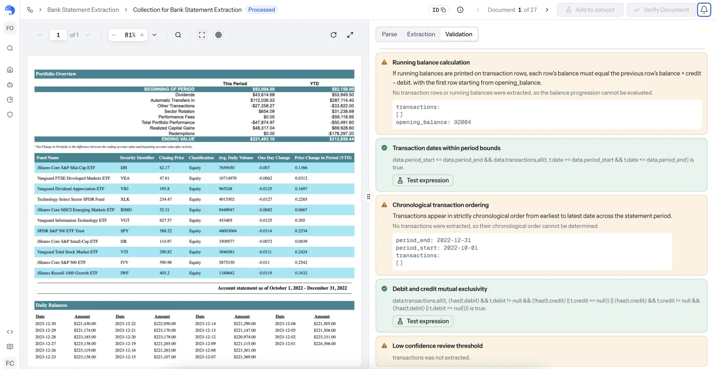
Task: Toggle the target highlight icon in viewer
Action: click(218, 35)
